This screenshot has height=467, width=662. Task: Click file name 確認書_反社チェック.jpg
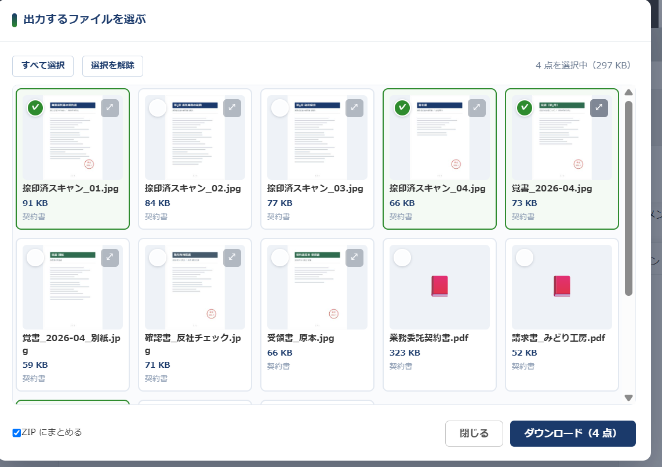coord(193,344)
